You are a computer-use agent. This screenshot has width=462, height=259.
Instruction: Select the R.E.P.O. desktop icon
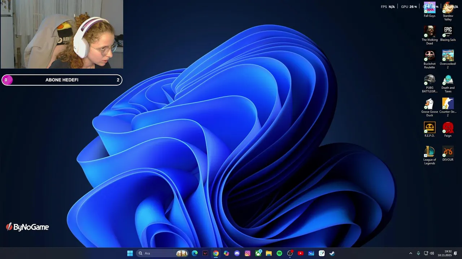pyautogui.click(x=430, y=129)
